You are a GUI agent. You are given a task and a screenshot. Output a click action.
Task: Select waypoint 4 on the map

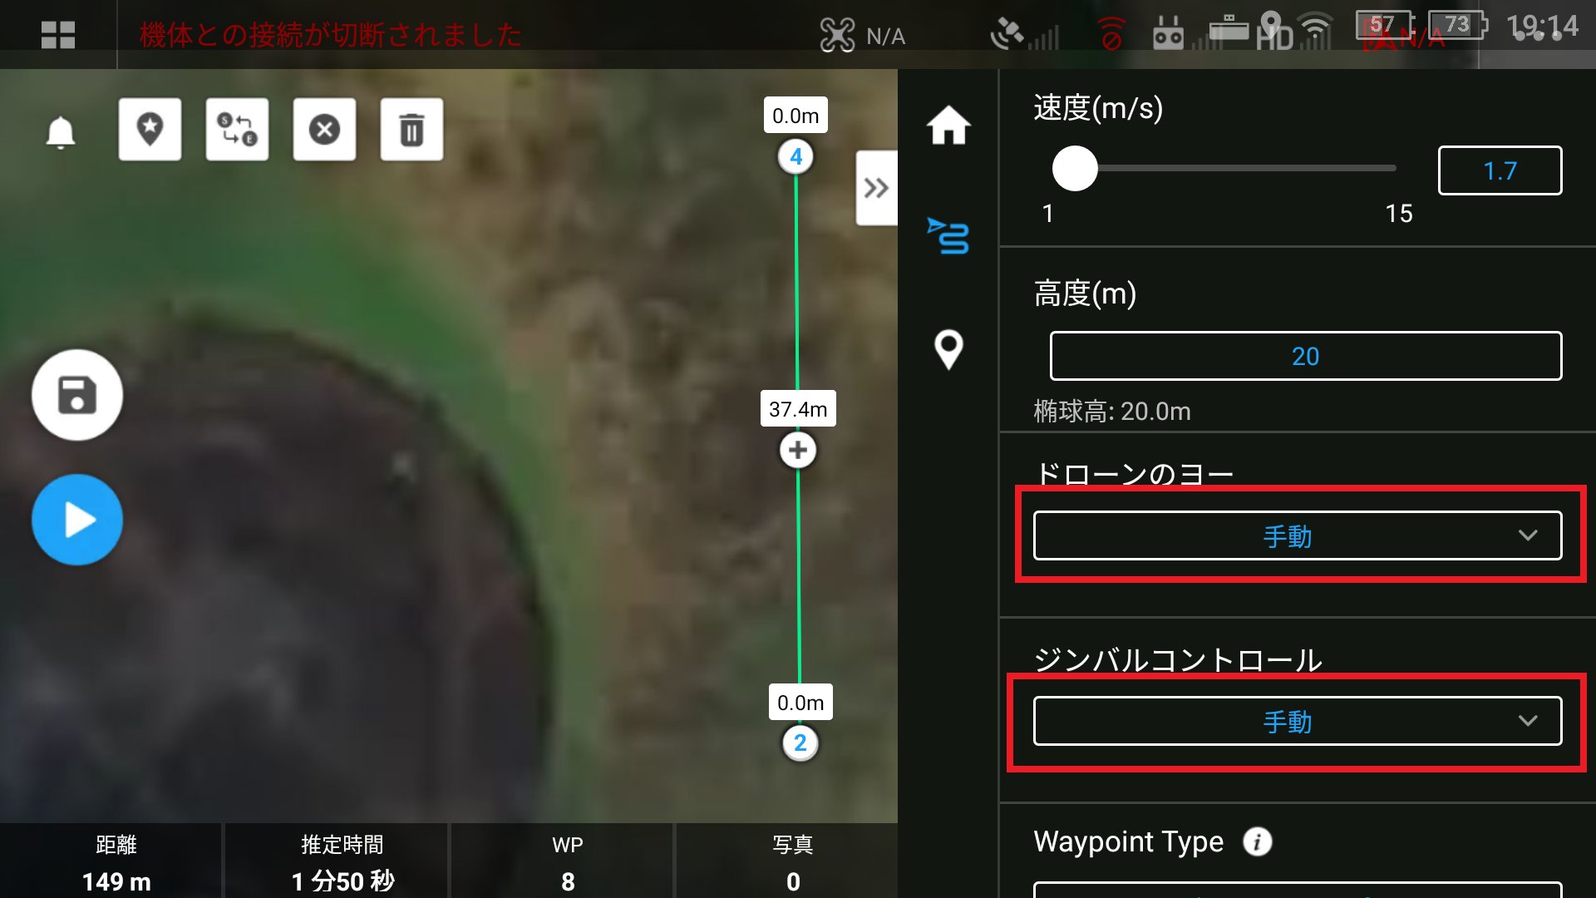click(796, 156)
